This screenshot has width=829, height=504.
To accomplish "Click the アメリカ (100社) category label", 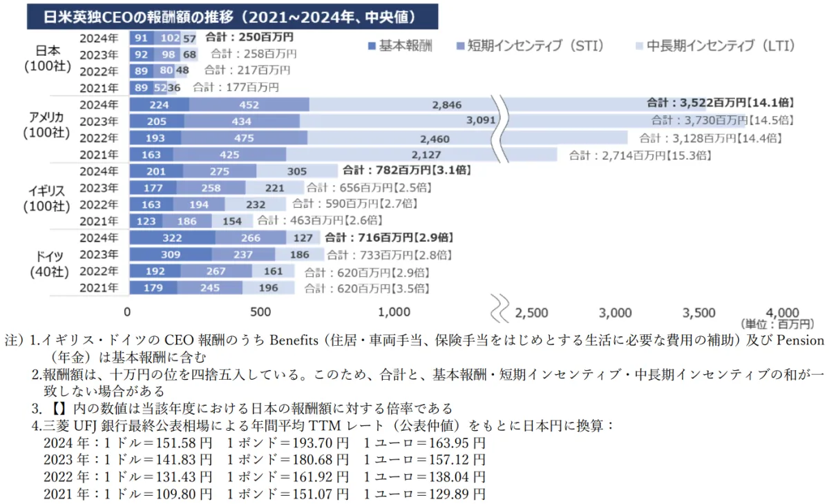I will coord(47,126).
